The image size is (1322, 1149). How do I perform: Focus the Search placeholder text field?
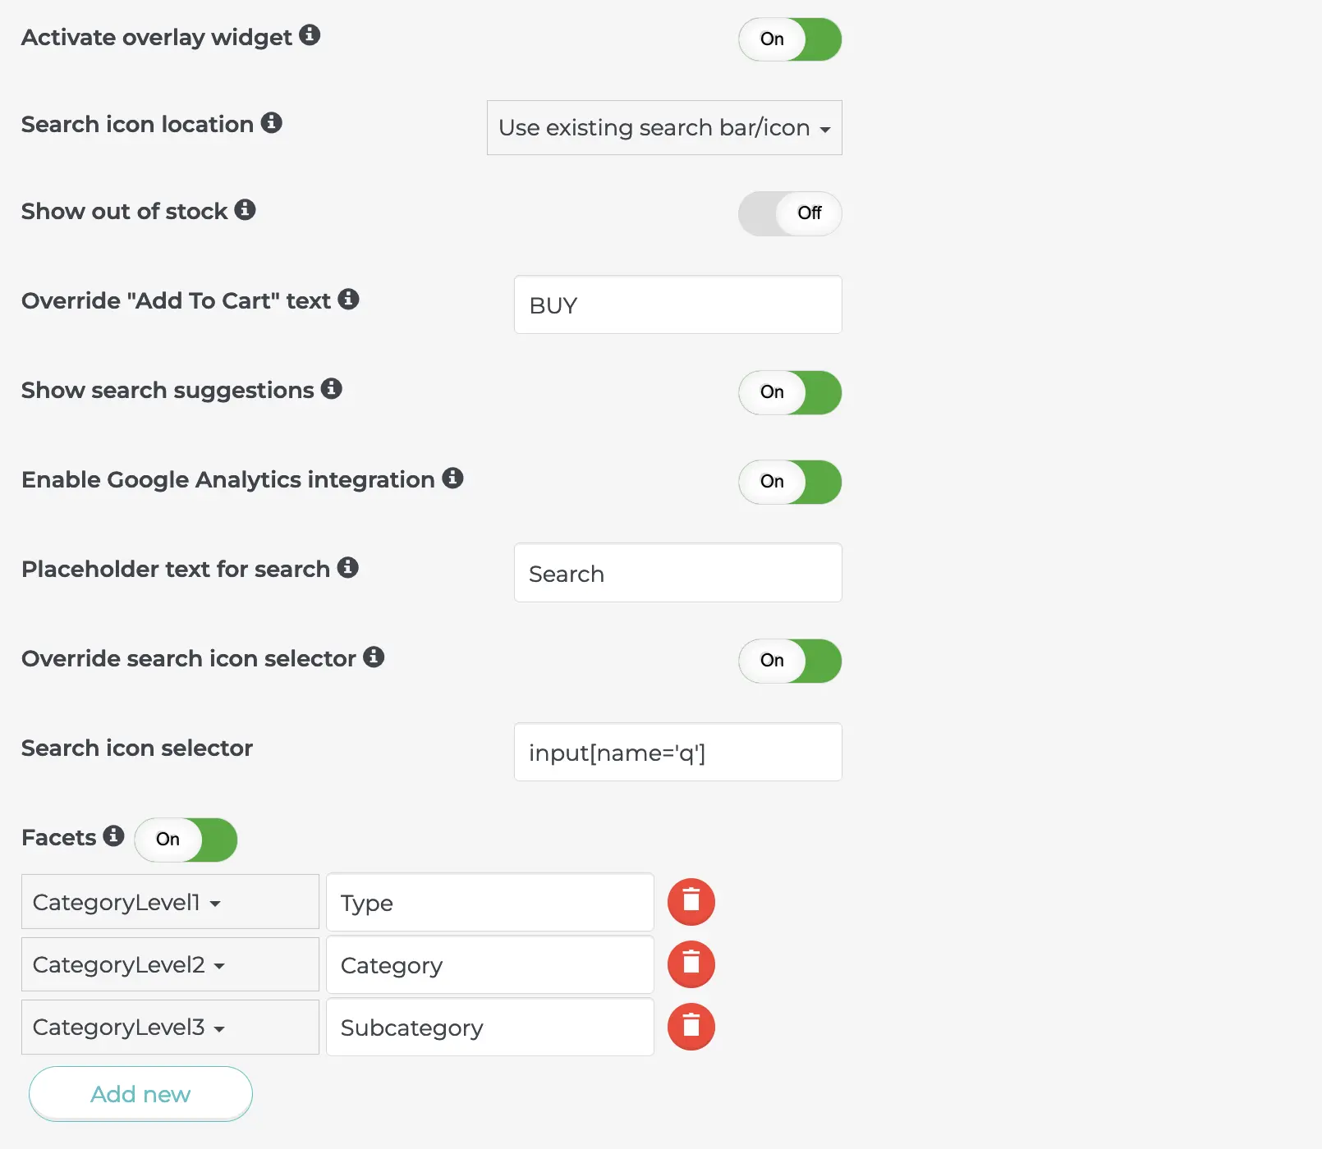[x=678, y=573]
